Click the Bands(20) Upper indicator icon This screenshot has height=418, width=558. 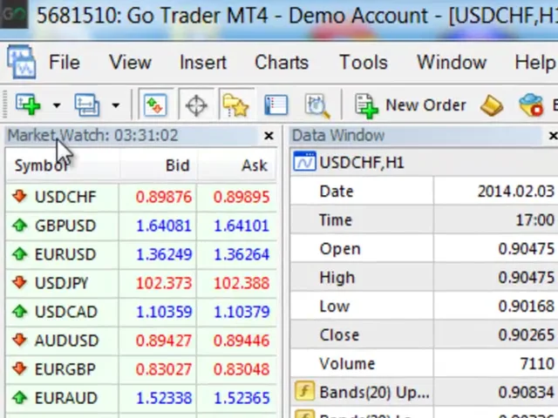[304, 391]
